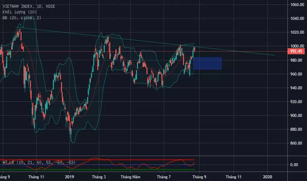Image resolution: width=307 pixels, height=181 pixels.
Task: Click the 2020 label on time axis
Action: (267, 177)
